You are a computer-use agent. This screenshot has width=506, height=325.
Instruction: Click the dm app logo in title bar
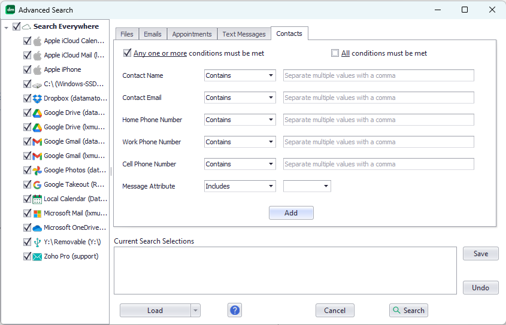point(10,10)
